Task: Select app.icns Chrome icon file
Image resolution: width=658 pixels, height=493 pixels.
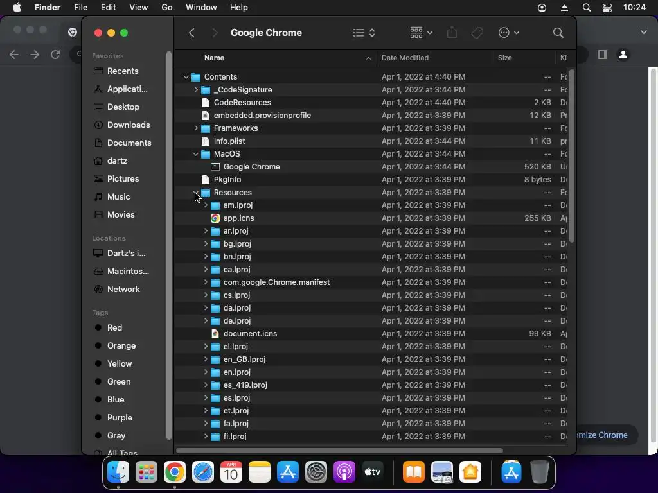Action: (215, 218)
